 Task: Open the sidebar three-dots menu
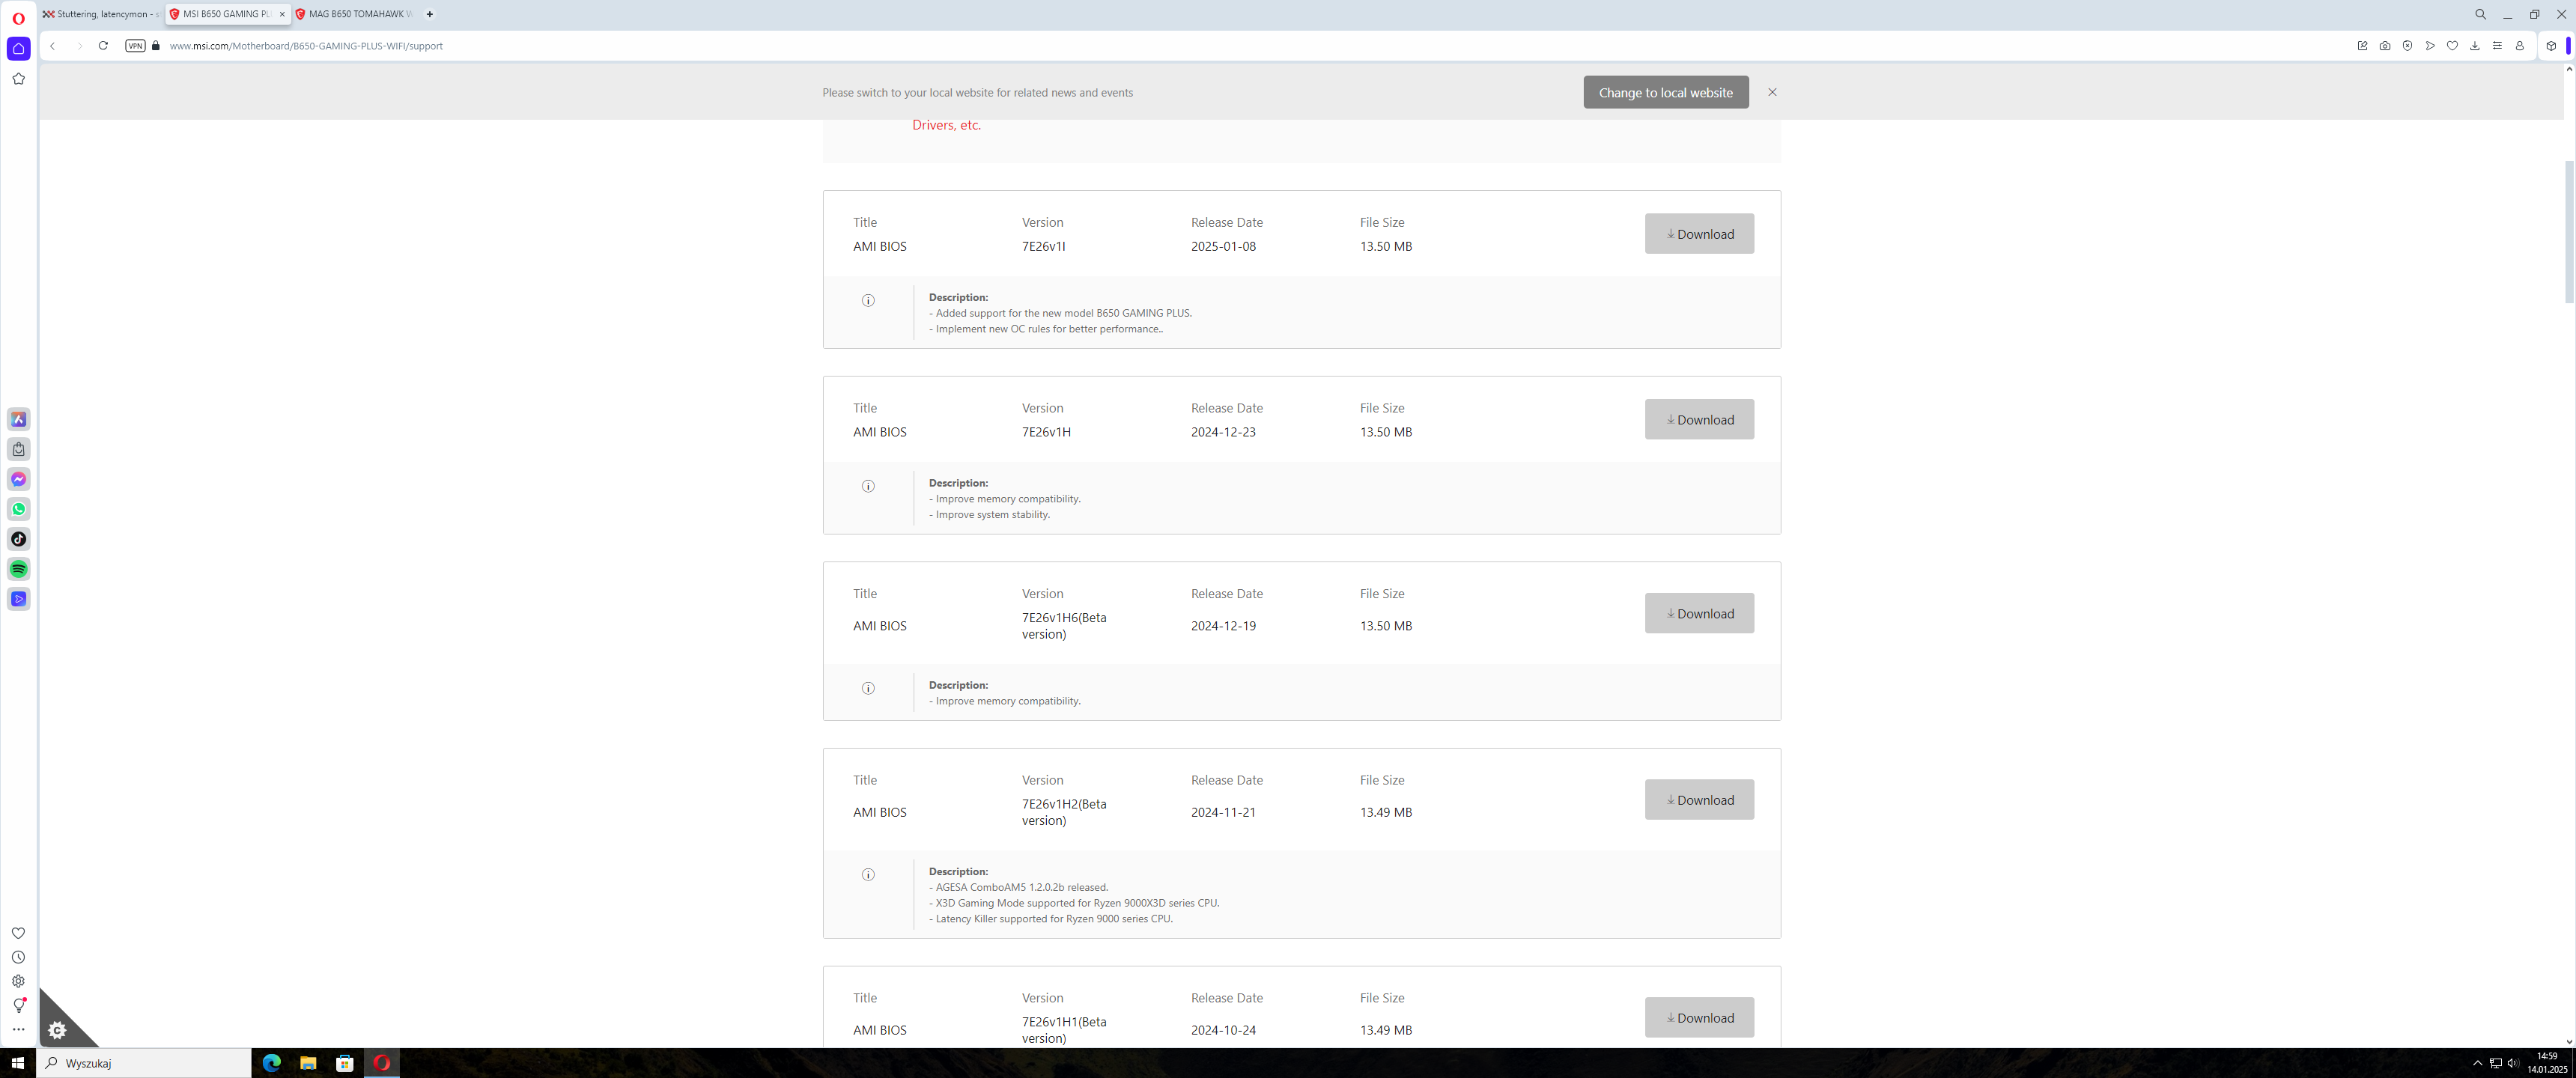point(18,1029)
